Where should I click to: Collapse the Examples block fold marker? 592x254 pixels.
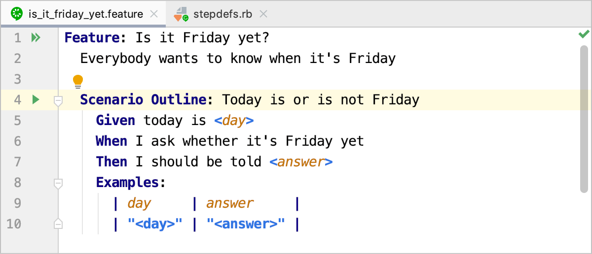click(x=58, y=184)
